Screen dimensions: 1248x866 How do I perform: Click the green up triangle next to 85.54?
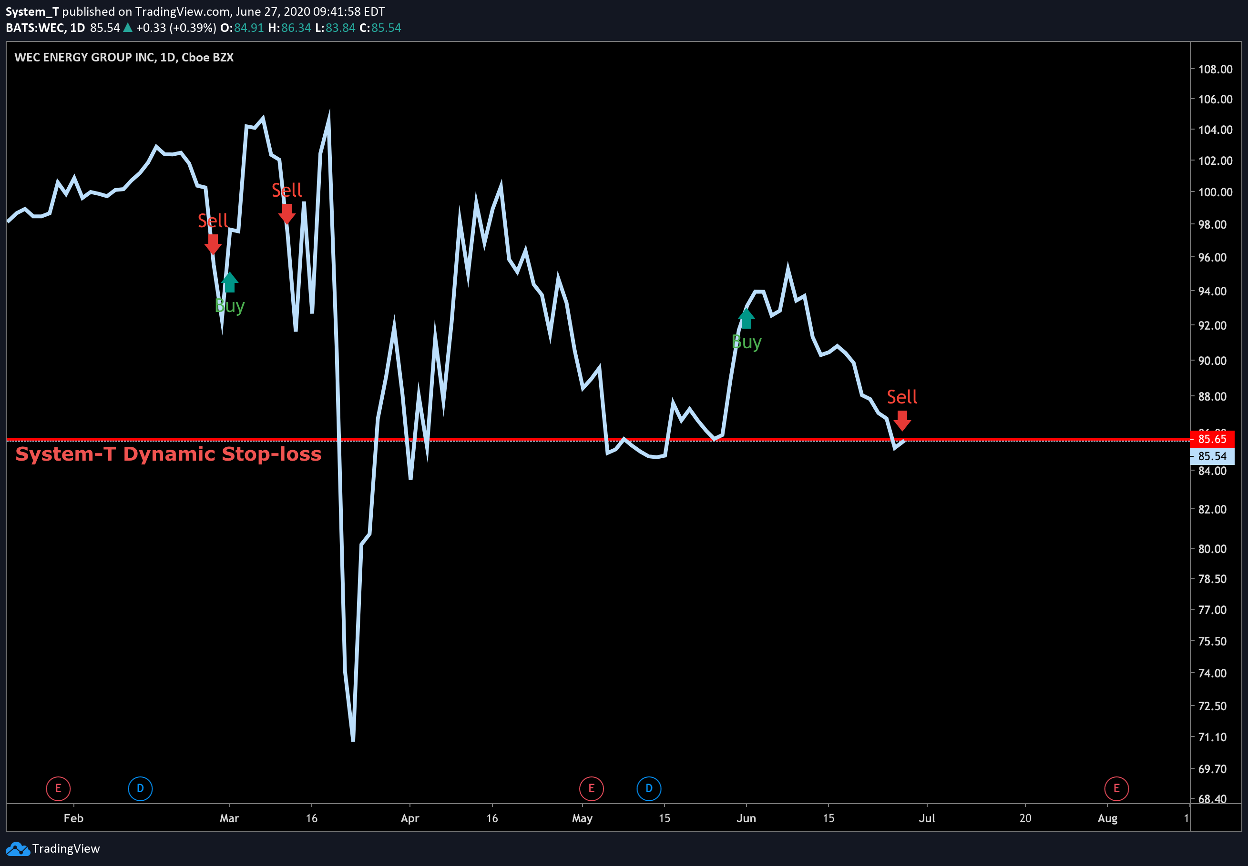128,28
